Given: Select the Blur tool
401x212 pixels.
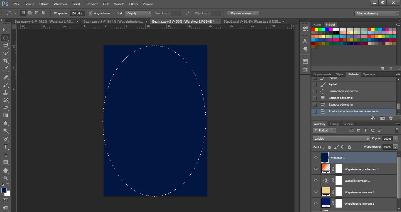Looking at the screenshot, I should click(6, 123).
